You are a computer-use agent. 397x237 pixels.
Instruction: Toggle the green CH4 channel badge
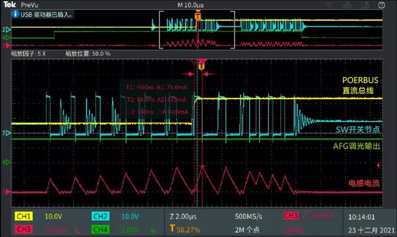tap(100, 230)
